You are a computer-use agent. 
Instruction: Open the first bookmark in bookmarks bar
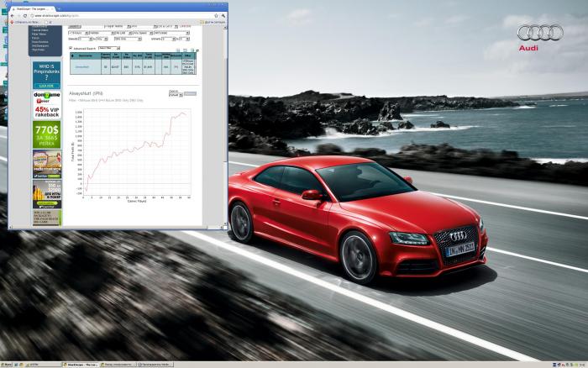click(24, 22)
